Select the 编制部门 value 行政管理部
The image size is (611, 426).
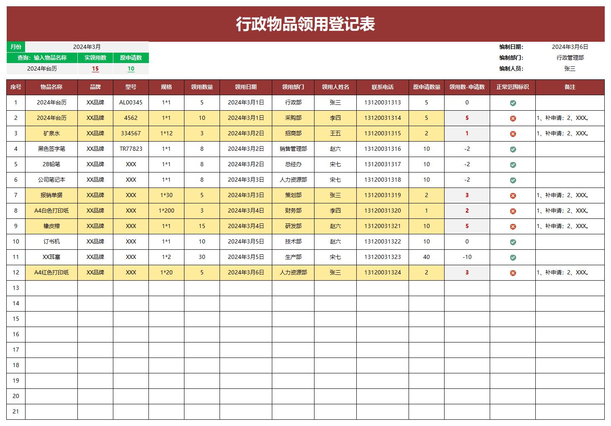coord(570,58)
